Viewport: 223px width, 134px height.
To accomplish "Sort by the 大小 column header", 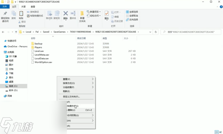I will [126, 38].
